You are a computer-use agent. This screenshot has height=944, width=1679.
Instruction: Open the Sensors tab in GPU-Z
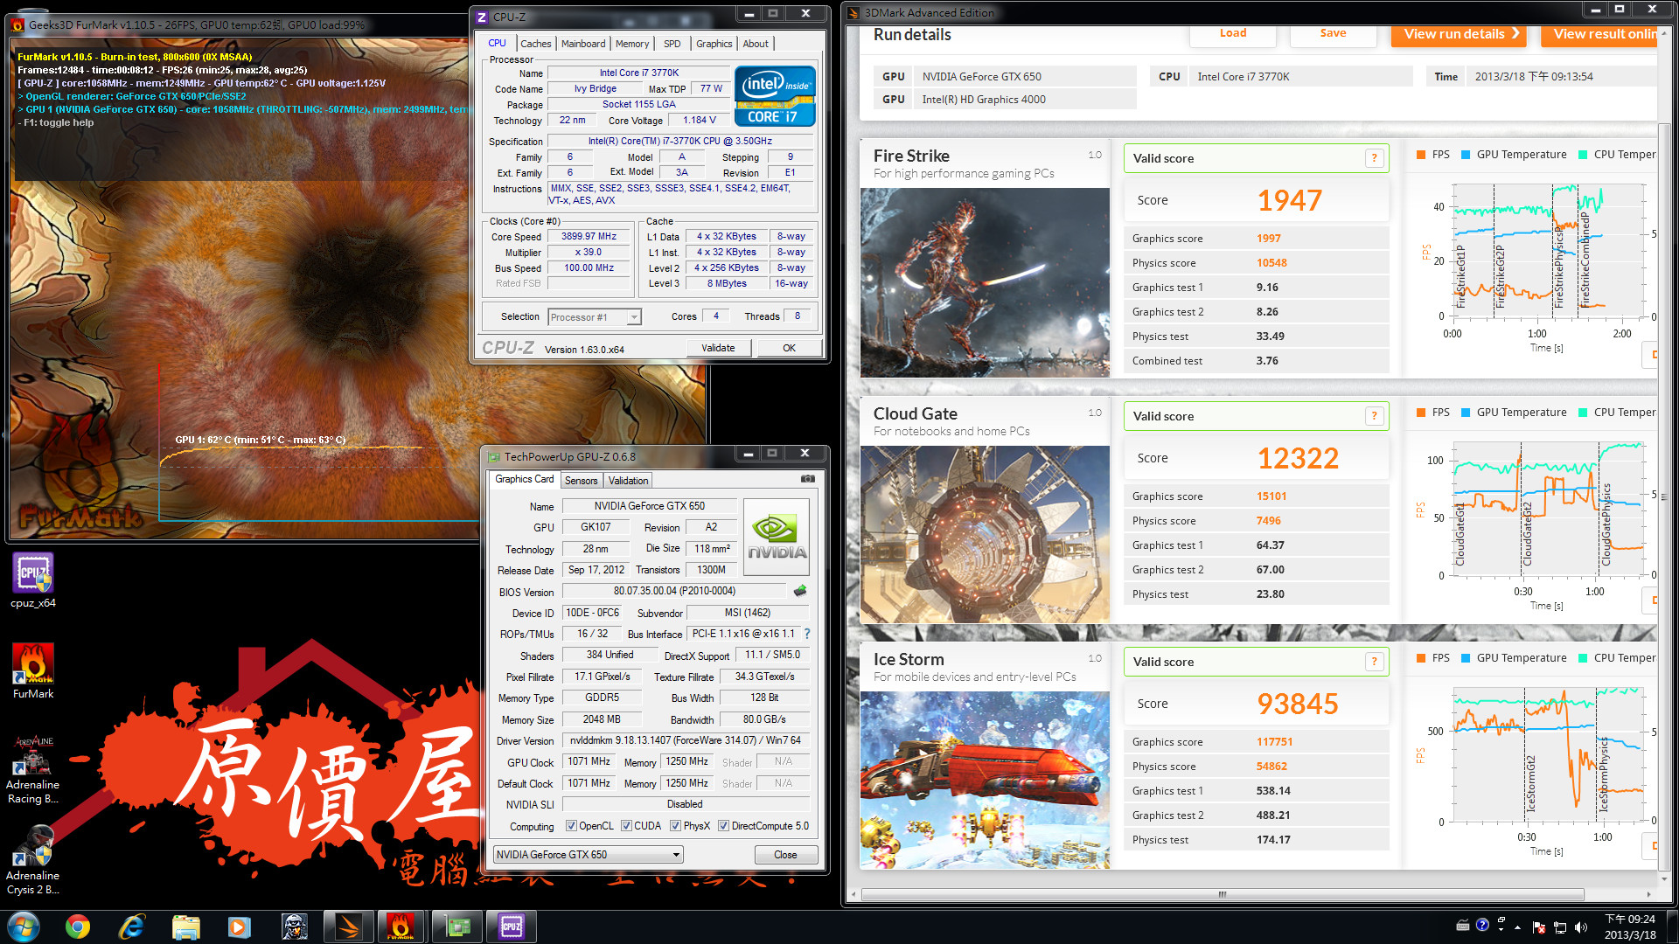[x=581, y=481]
